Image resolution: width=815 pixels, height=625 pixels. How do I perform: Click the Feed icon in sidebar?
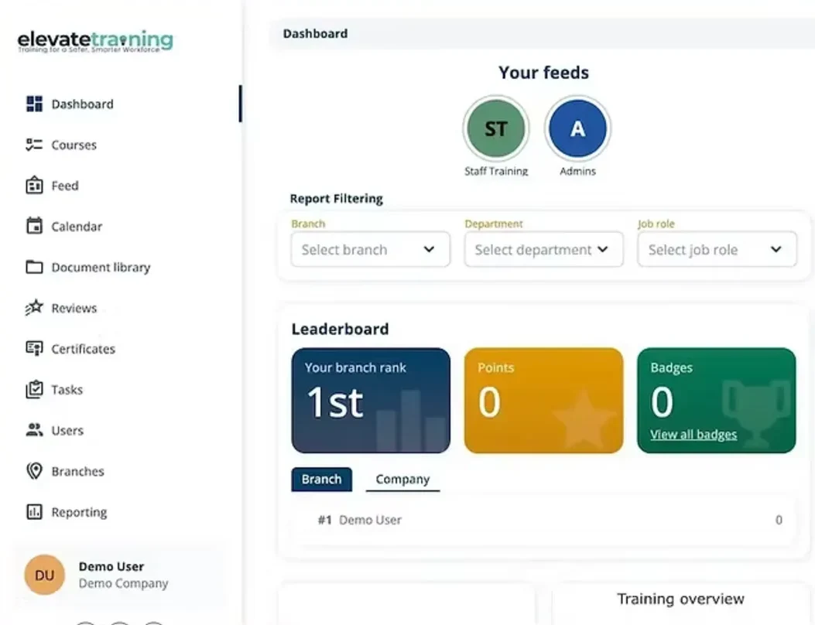34,185
